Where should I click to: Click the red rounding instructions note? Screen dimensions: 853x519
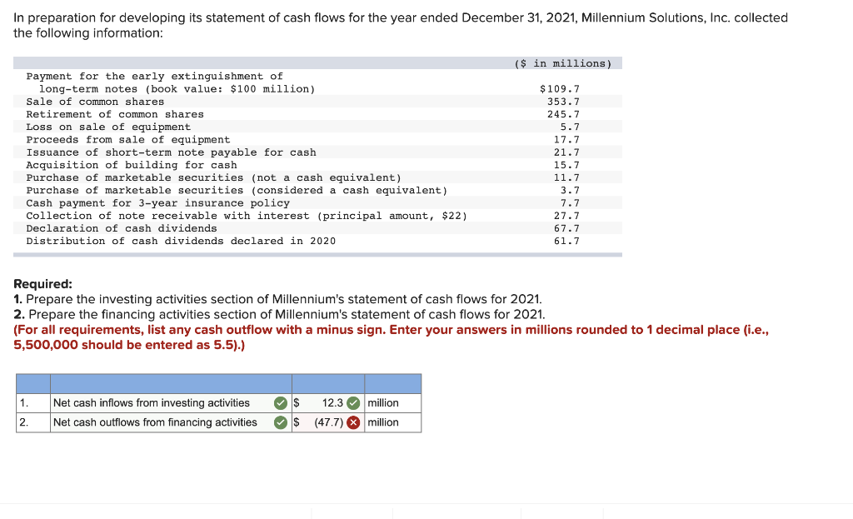[392, 337]
